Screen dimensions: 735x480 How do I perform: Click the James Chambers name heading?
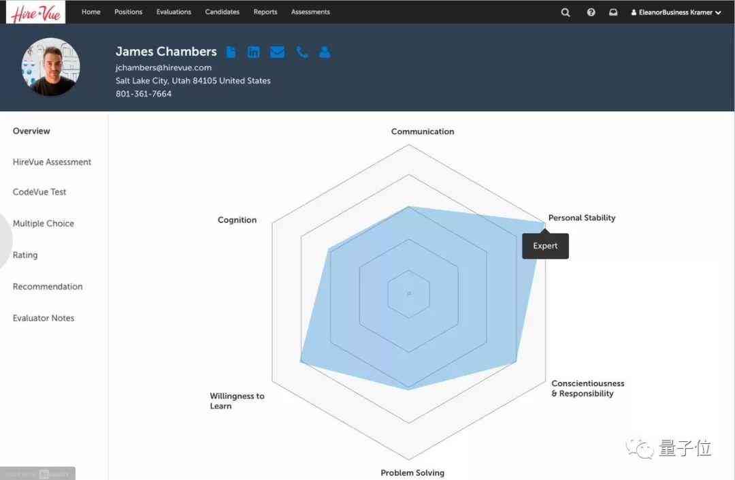[167, 52]
